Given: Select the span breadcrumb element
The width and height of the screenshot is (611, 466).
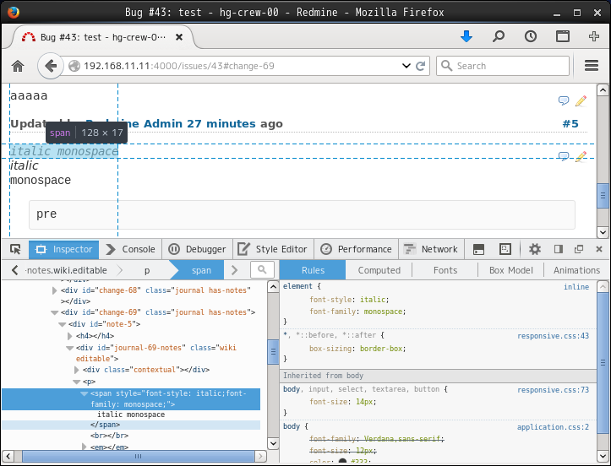Looking at the screenshot, I should [201, 270].
